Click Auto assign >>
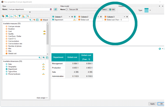The height and width of the screenshot is (107, 165). [42, 98]
